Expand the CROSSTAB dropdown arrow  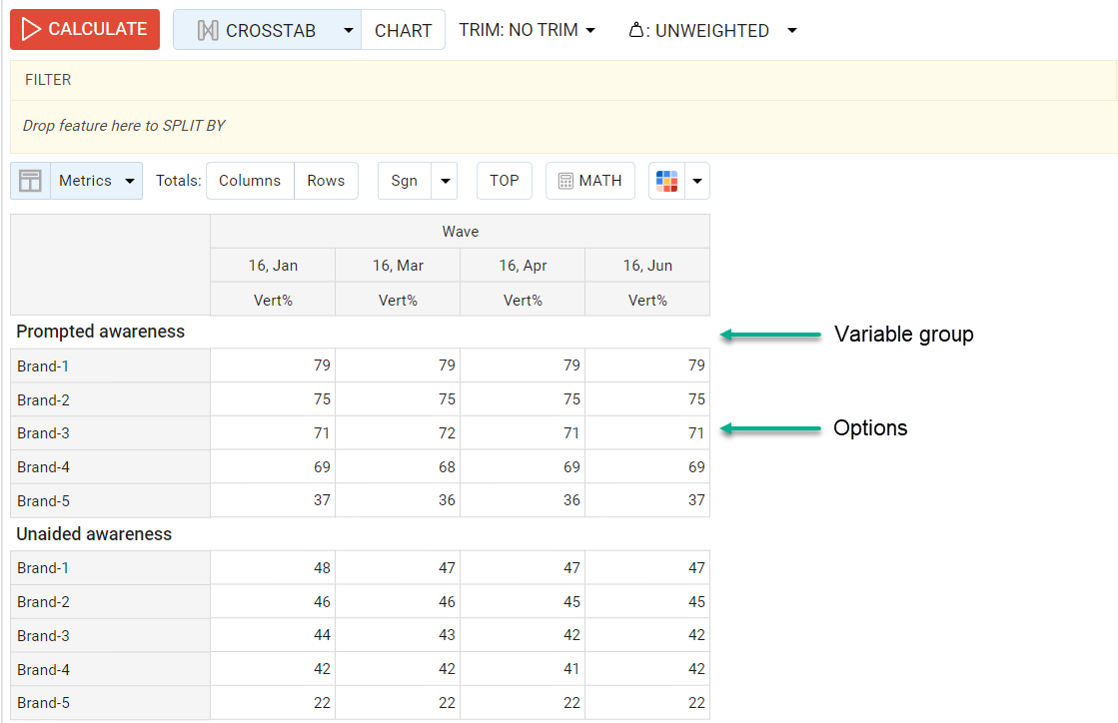(348, 30)
